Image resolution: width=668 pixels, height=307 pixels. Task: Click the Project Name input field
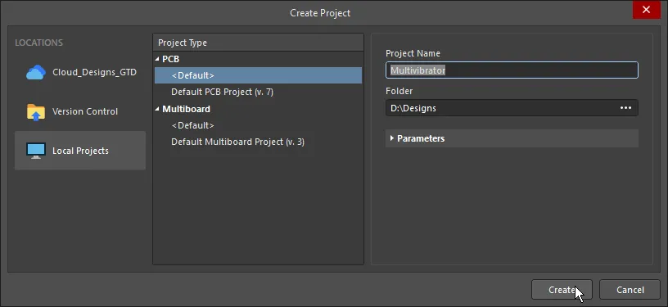pos(512,70)
